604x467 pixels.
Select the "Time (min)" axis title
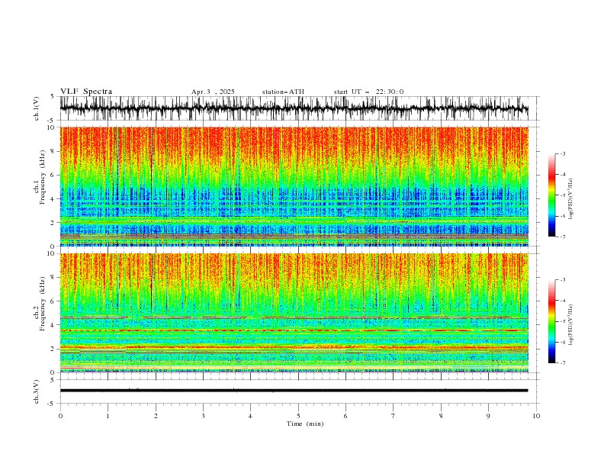[305, 424]
